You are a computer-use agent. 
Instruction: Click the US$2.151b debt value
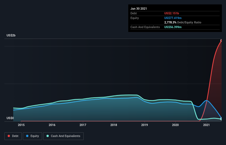[x=172, y=13]
